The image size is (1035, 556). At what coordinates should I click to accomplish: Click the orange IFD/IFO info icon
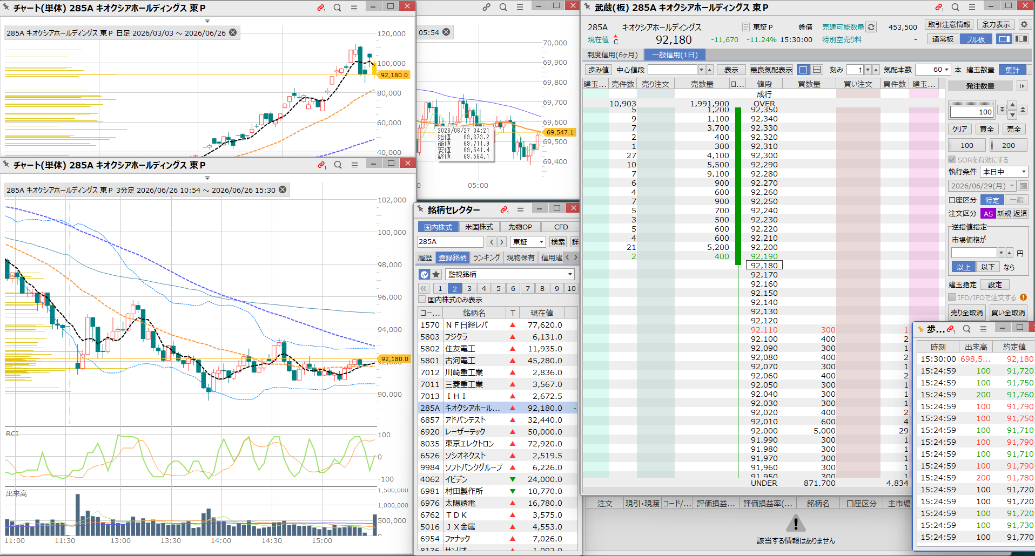coord(1023,297)
